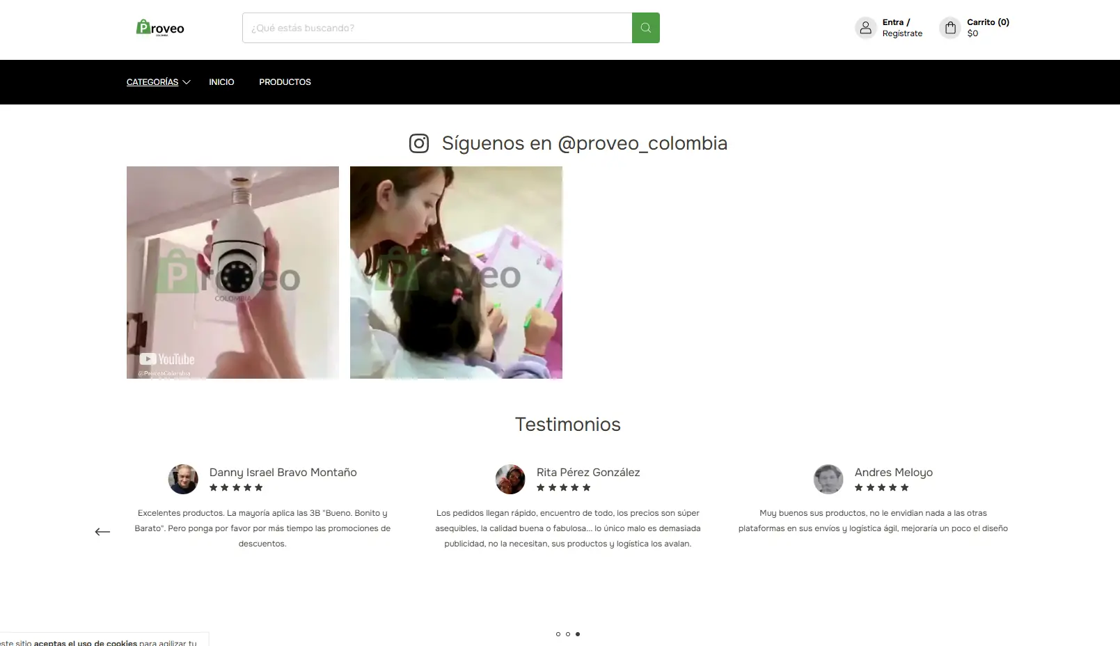
Task: Click the green search magnifier button
Action: tap(645, 28)
